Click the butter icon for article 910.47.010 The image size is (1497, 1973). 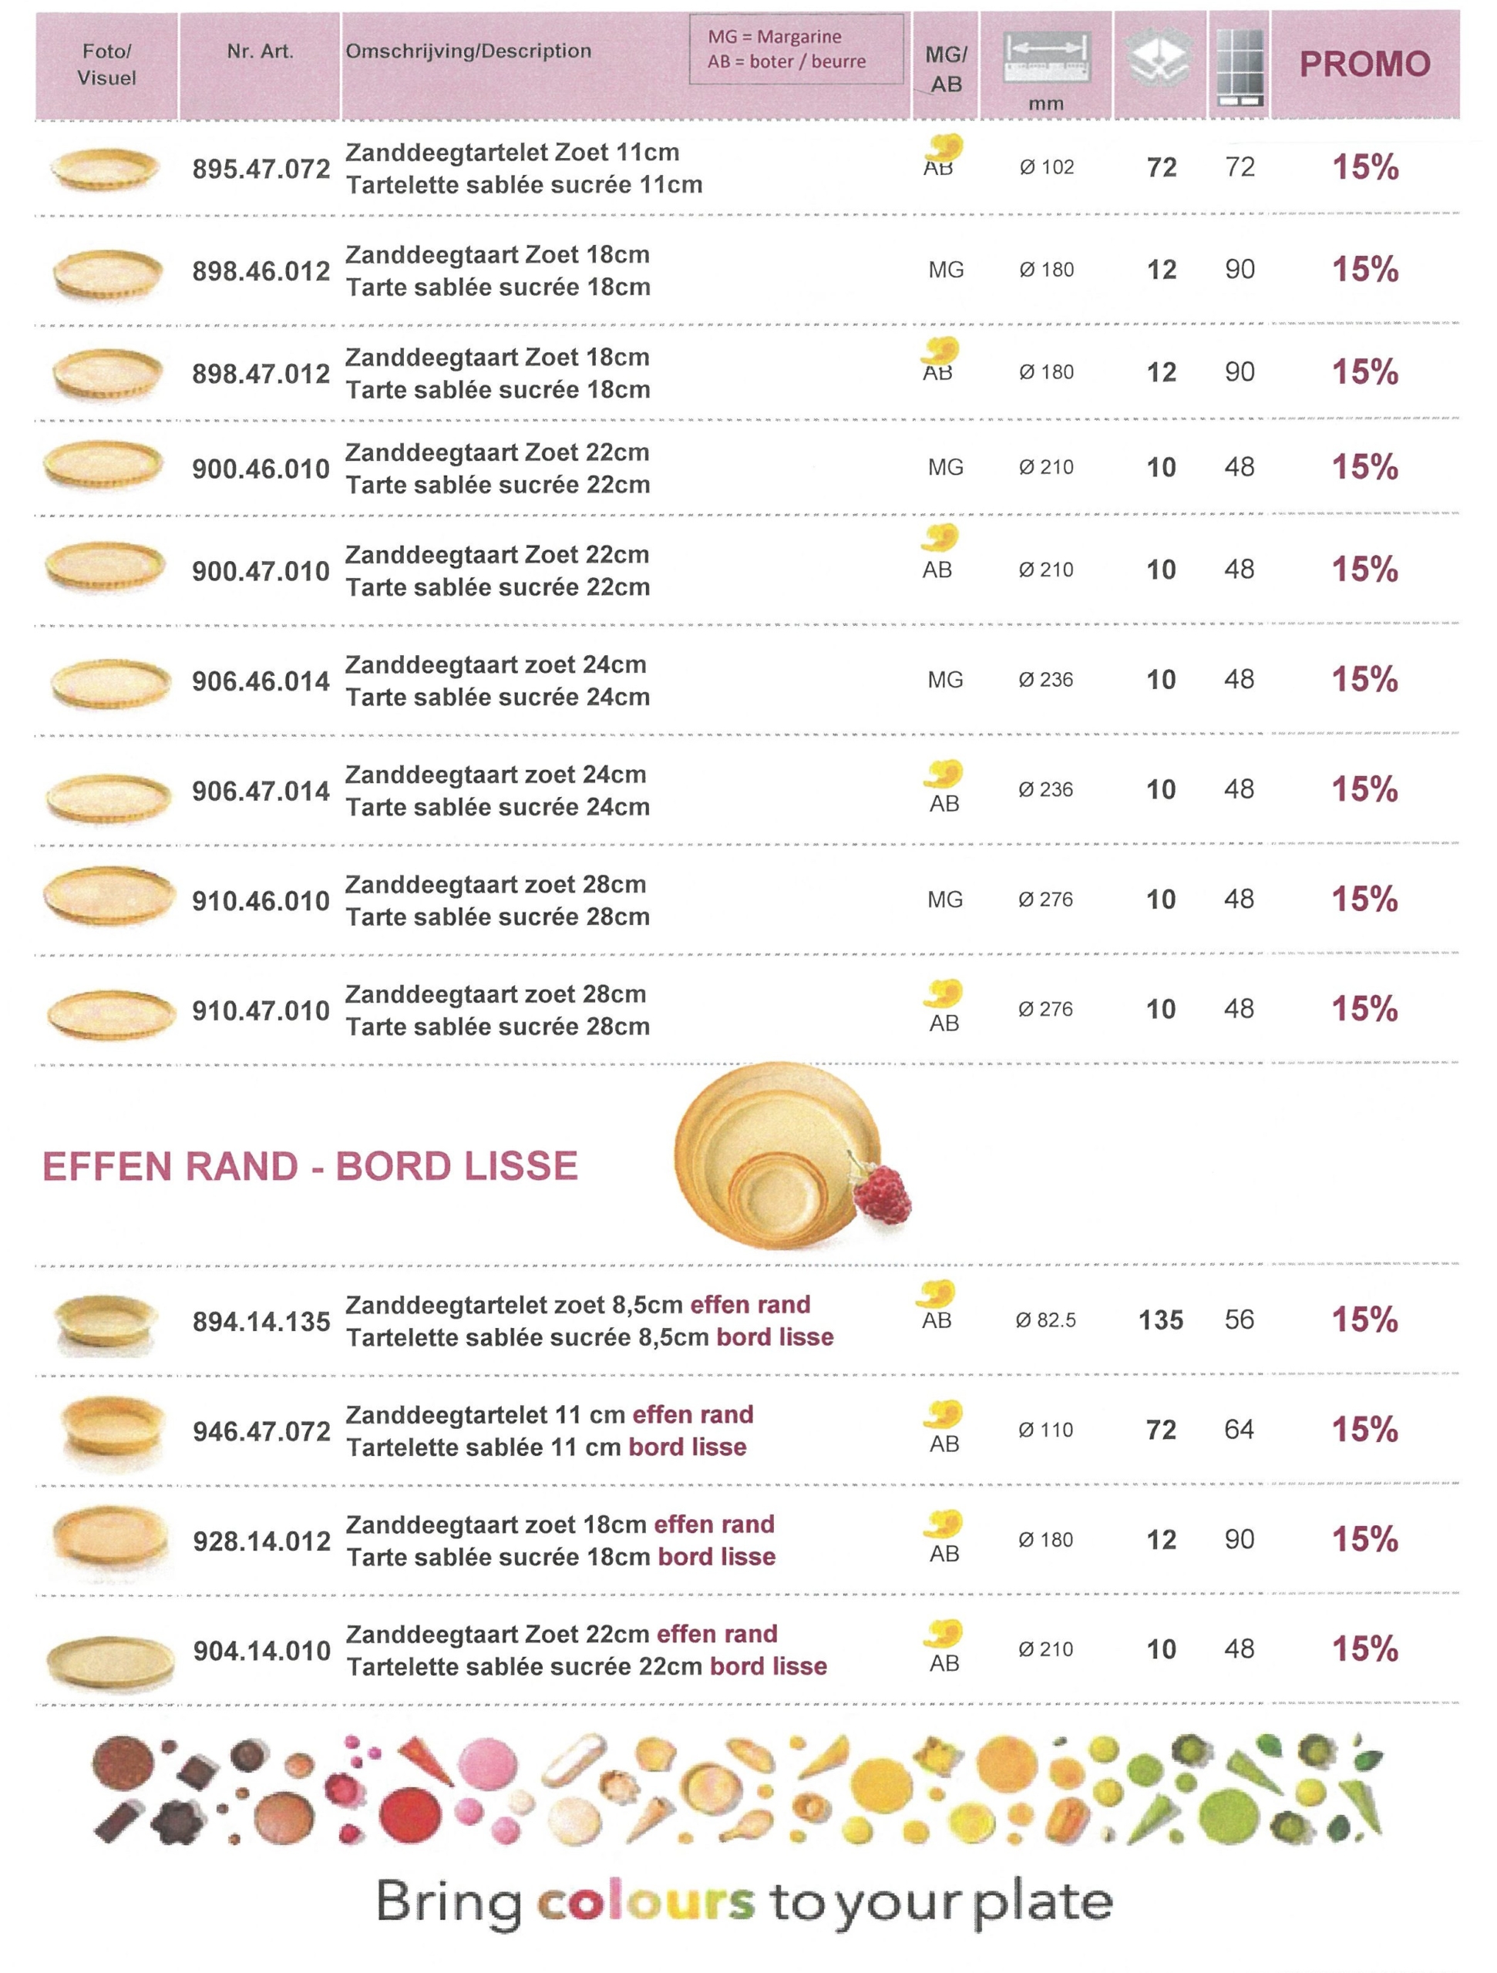(943, 993)
